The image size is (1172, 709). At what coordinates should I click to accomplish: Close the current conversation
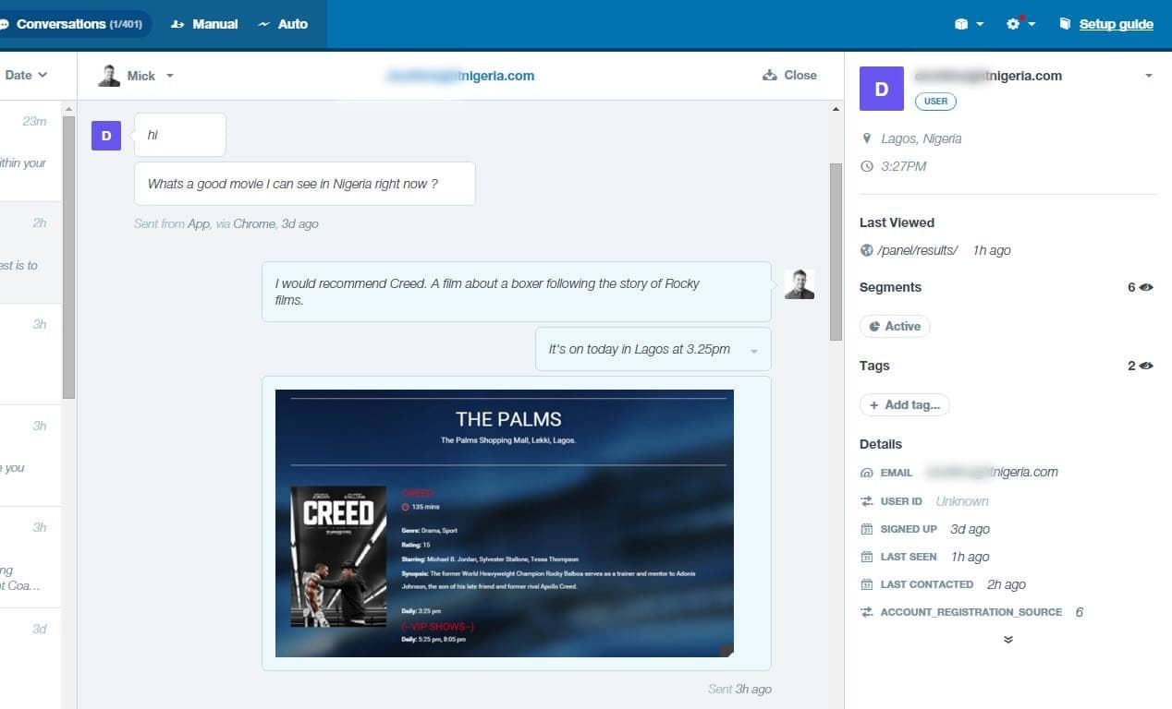click(789, 76)
